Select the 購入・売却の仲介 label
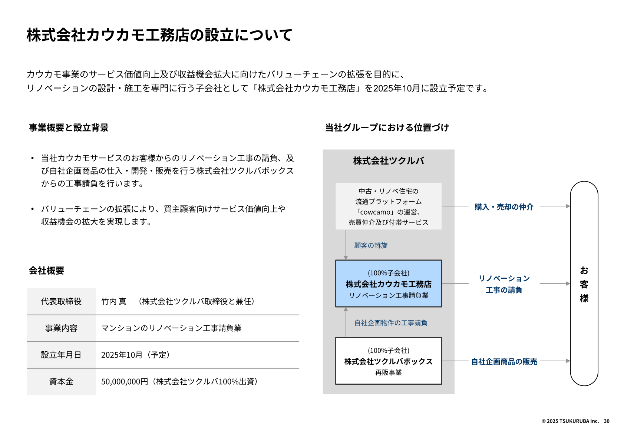This screenshot has width=624, height=441. click(x=504, y=207)
